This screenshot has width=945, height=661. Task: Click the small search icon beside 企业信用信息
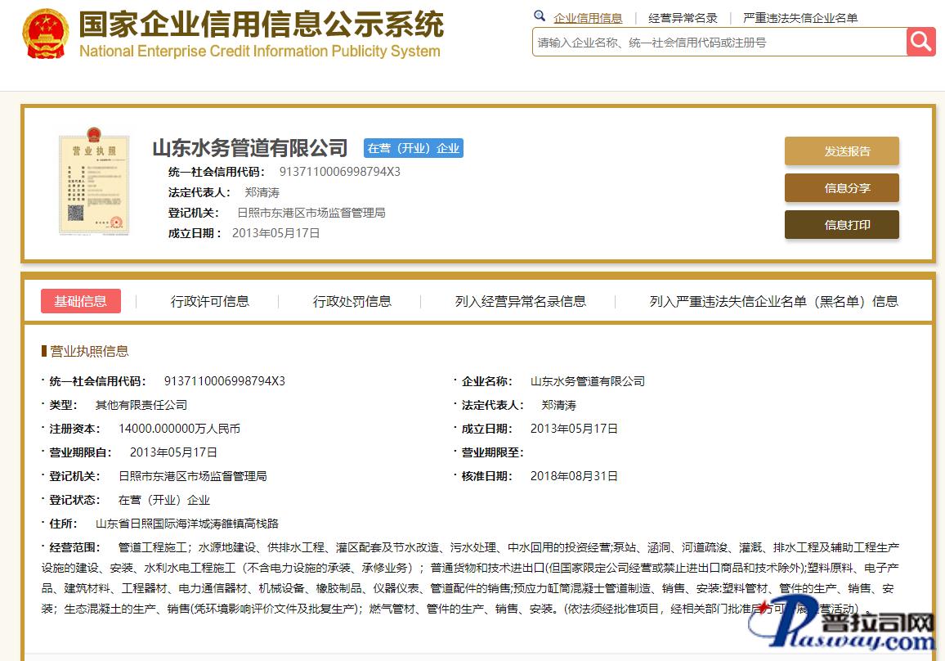click(x=540, y=16)
